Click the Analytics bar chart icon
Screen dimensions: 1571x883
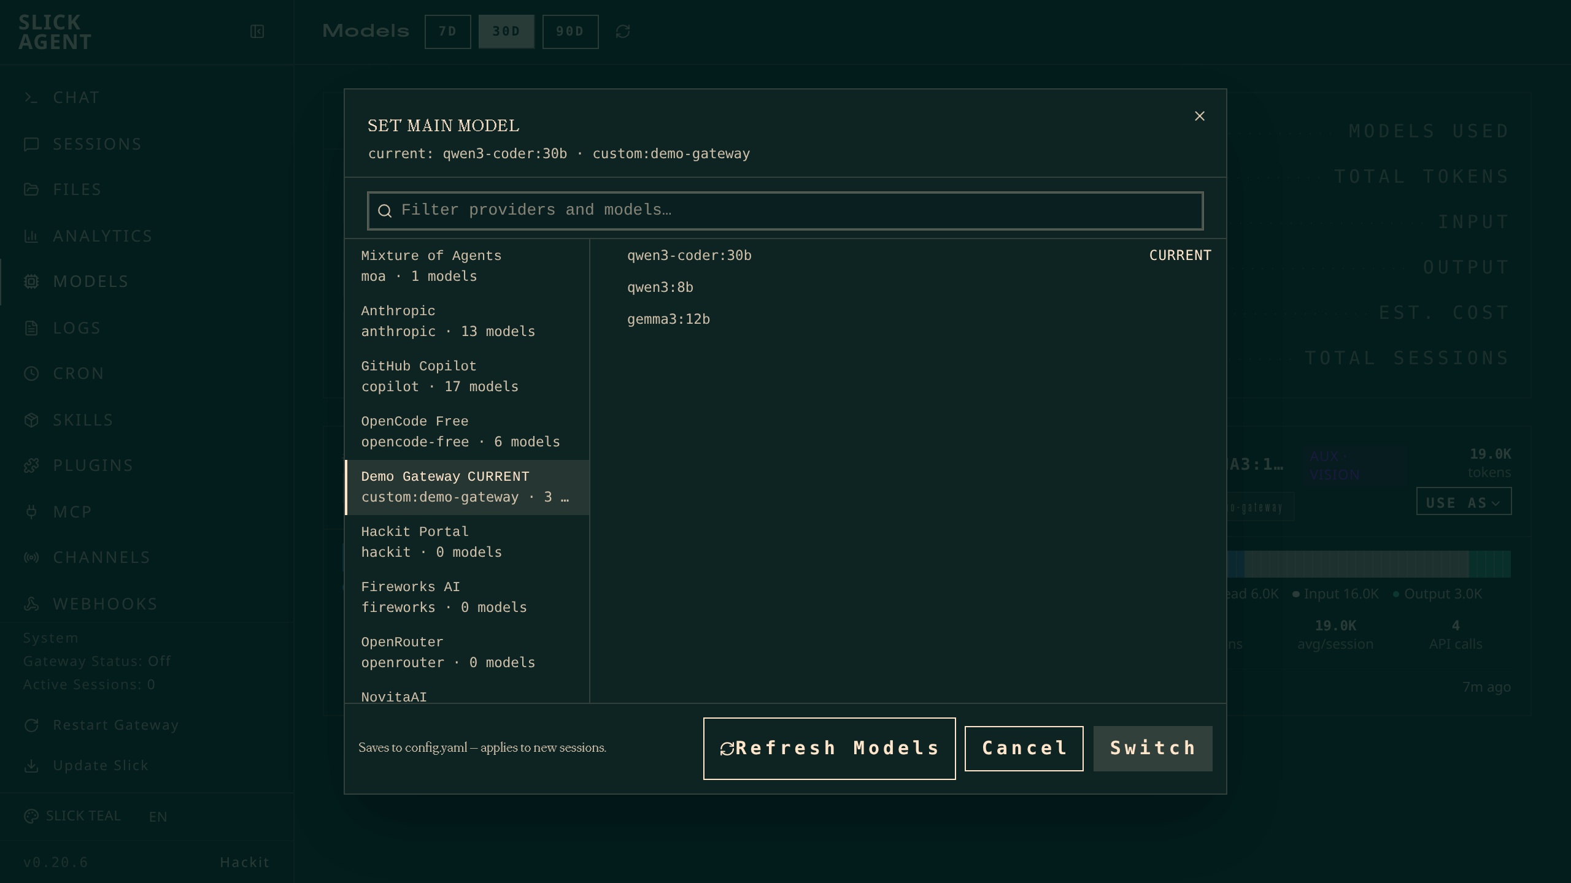[x=31, y=235]
